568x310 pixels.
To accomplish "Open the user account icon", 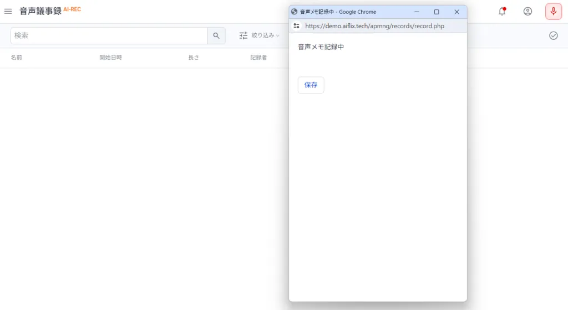I will 528,11.
